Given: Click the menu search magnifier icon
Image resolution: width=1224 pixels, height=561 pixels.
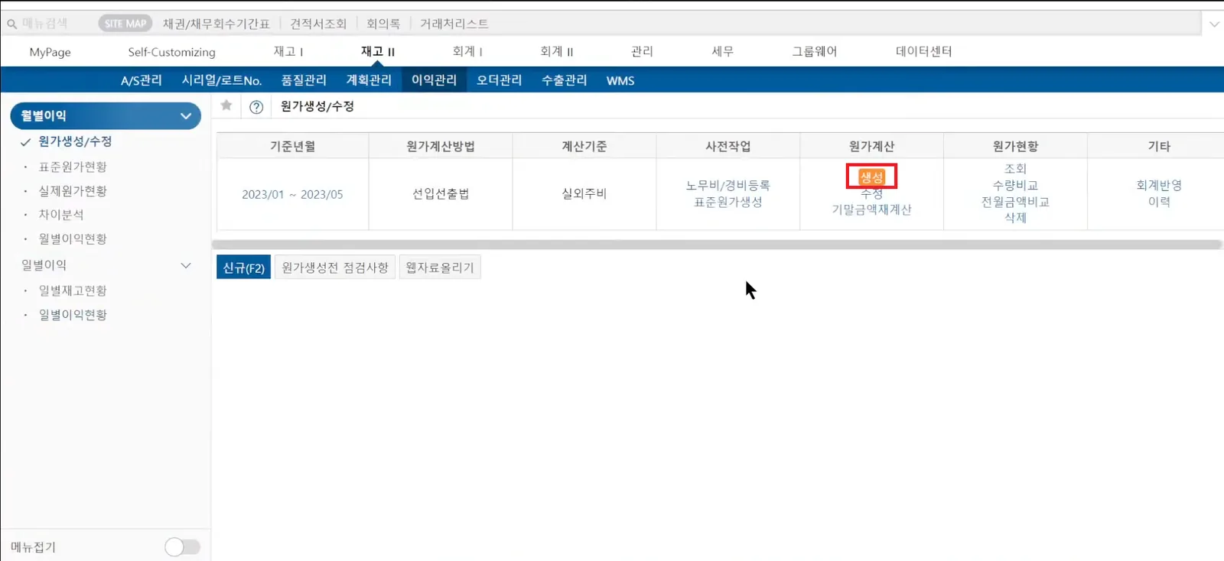Looking at the screenshot, I should pos(11,24).
